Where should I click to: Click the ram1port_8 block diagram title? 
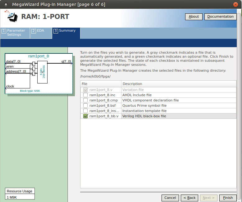(39, 56)
